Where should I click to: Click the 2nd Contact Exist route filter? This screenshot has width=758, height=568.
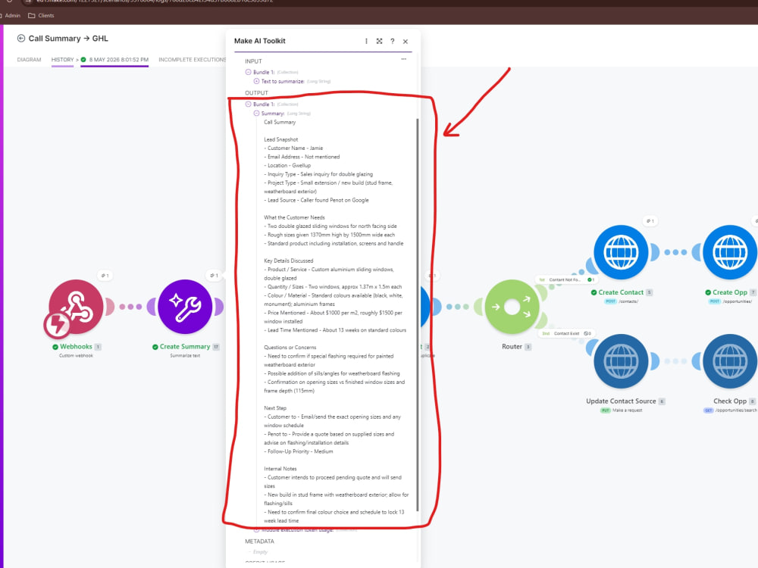click(565, 334)
